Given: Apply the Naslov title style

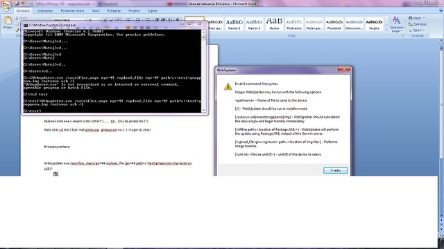Looking at the screenshot, I should [x=274, y=24].
